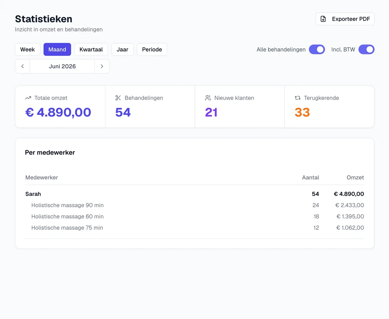Viewport: 389px width, 319px height.
Task: Click the Sarah employee row
Action: 194,194
